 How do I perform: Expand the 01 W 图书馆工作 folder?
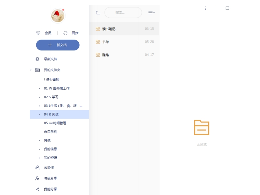(39, 88)
